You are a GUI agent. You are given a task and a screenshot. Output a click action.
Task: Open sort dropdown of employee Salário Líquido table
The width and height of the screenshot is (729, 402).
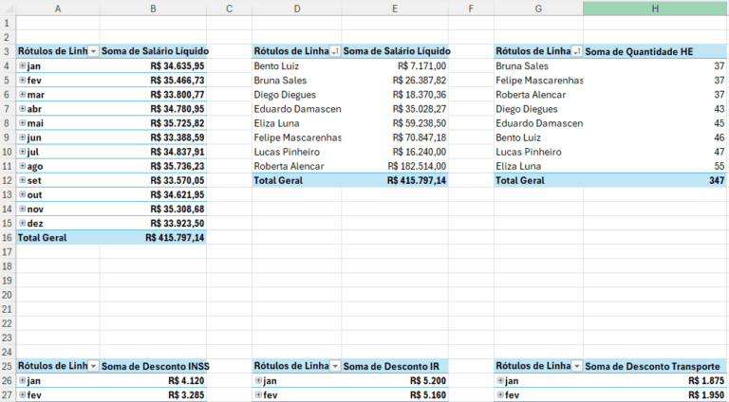335,51
